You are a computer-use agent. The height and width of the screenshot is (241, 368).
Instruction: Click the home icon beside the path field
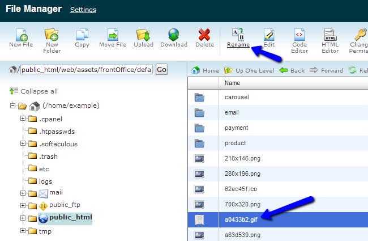click(12, 70)
